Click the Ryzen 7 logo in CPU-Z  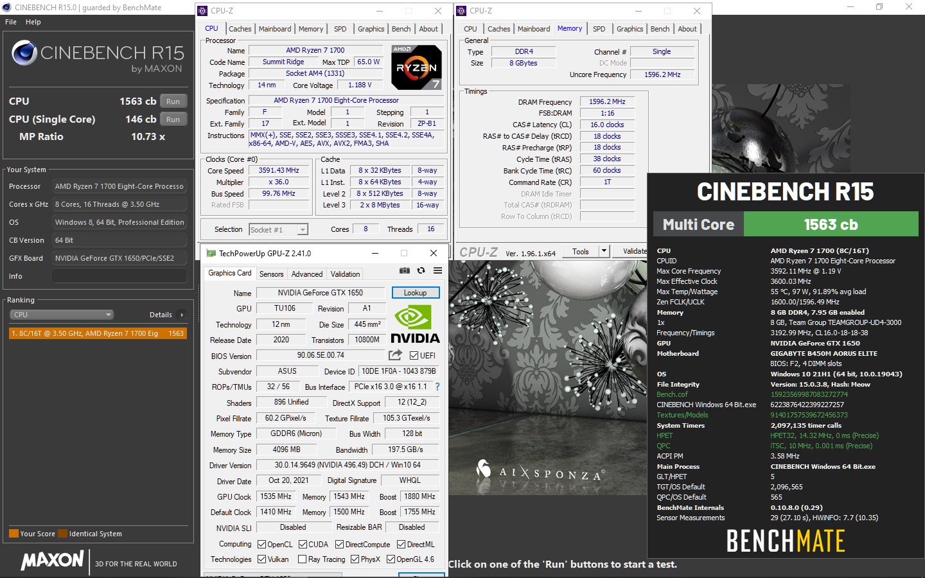416,67
